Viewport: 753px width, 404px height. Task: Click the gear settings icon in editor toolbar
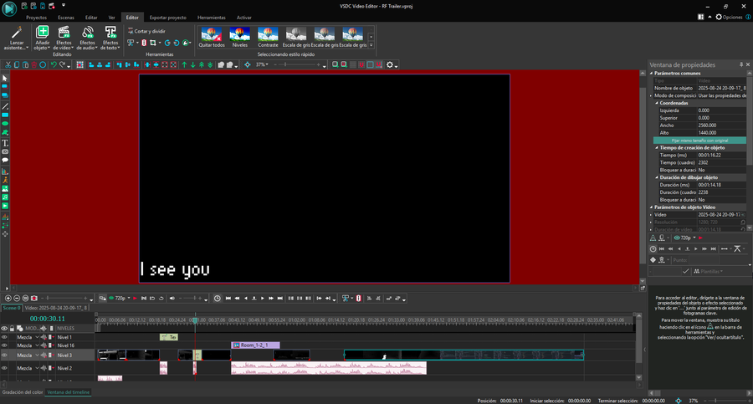(x=390, y=65)
